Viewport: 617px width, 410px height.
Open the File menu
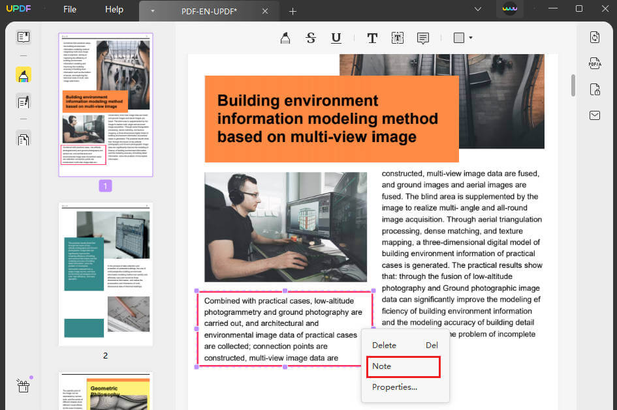click(69, 9)
